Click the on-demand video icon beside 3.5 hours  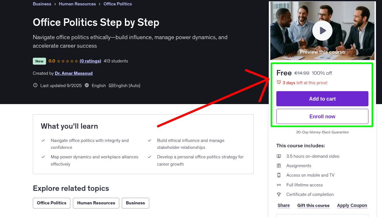(279, 156)
